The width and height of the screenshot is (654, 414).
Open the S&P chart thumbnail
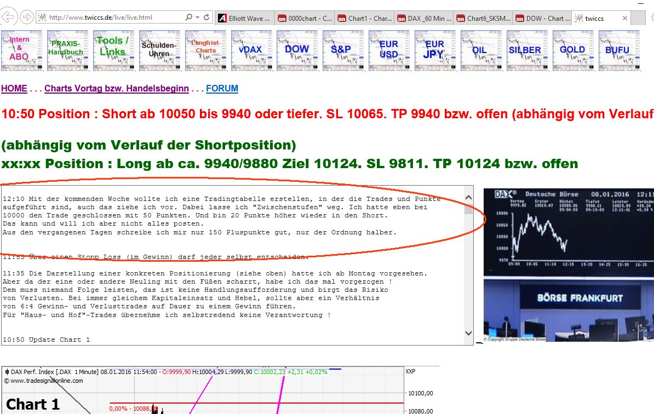(x=343, y=50)
